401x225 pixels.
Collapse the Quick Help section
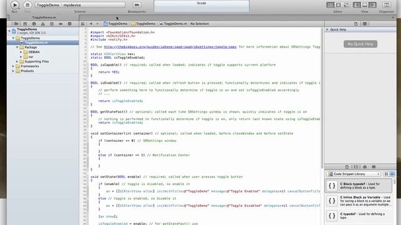coord(327,29)
